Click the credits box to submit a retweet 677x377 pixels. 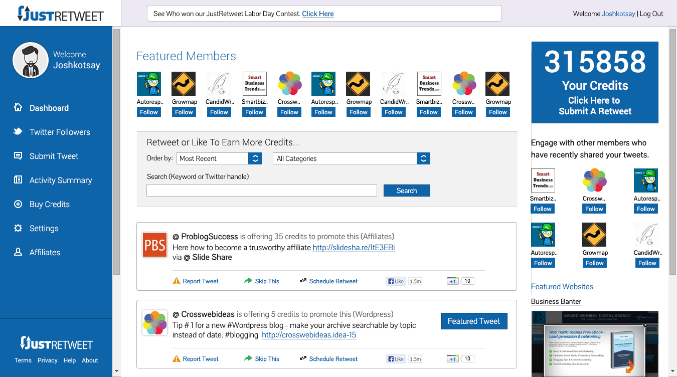click(x=595, y=83)
